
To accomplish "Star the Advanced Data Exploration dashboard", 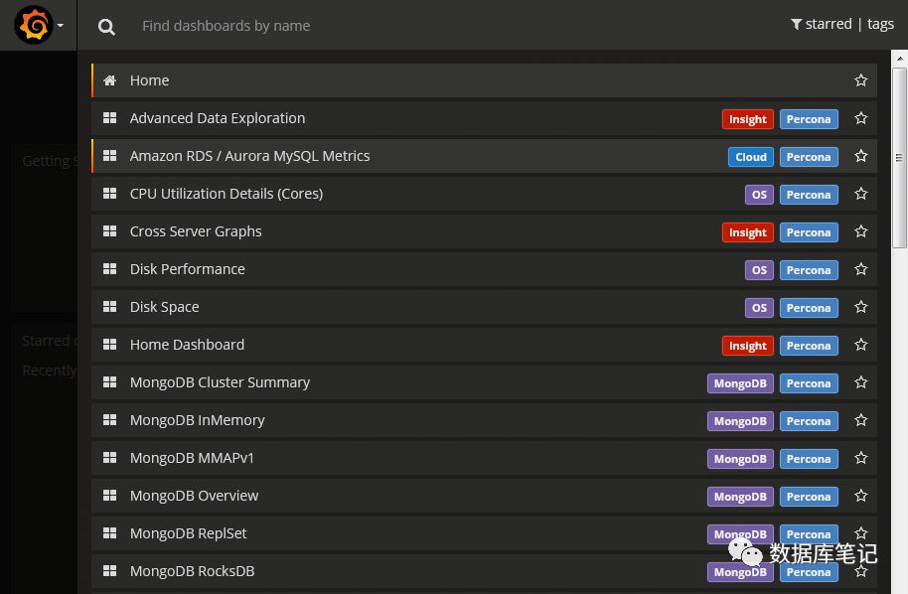I will click(x=861, y=118).
